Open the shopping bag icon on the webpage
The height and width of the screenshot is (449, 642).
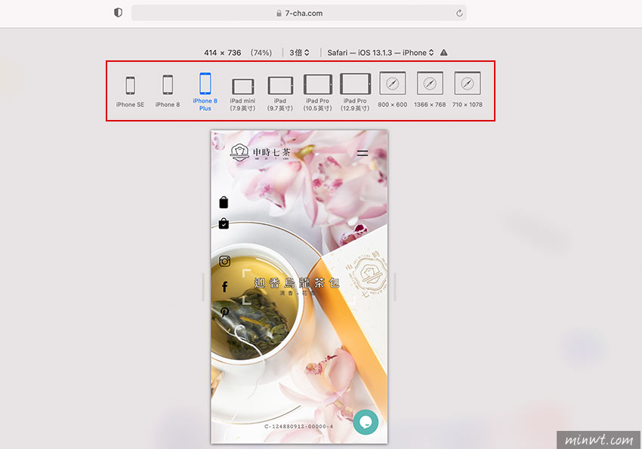coord(224,202)
